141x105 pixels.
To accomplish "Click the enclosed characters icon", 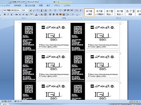I will (45, 15).
